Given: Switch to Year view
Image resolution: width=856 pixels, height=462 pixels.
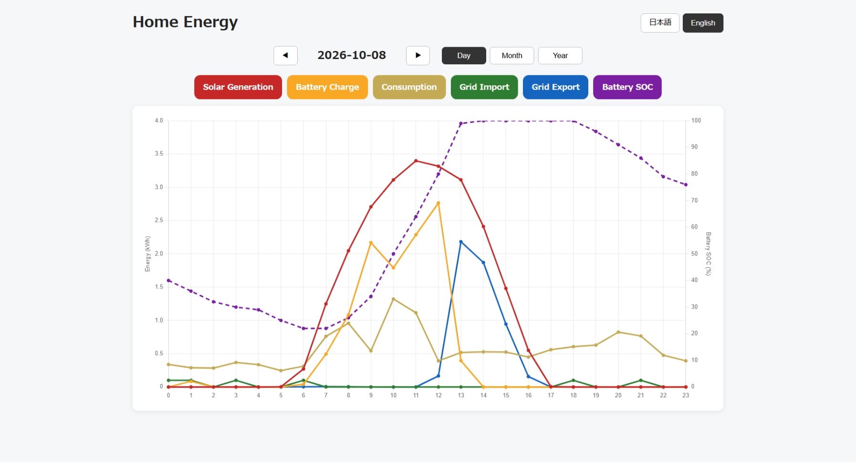Looking at the screenshot, I should coord(560,56).
